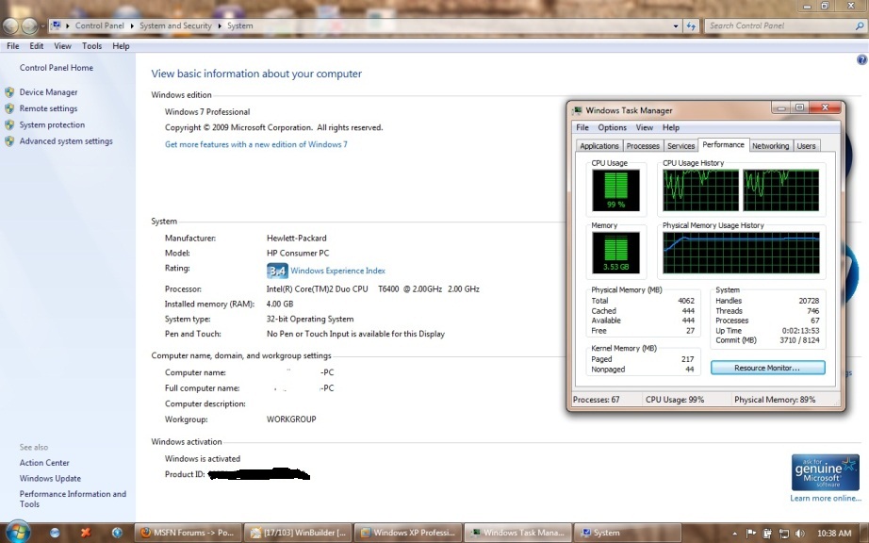The height and width of the screenshot is (543, 869).
Task: Open Performance Information and Tools link
Action: click(x=73, y=499)
